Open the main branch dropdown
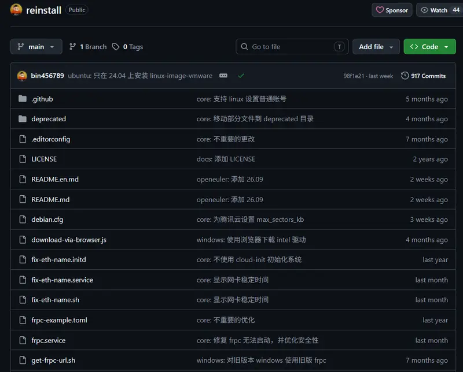This screenshot has height=372, width=463. 36,47
